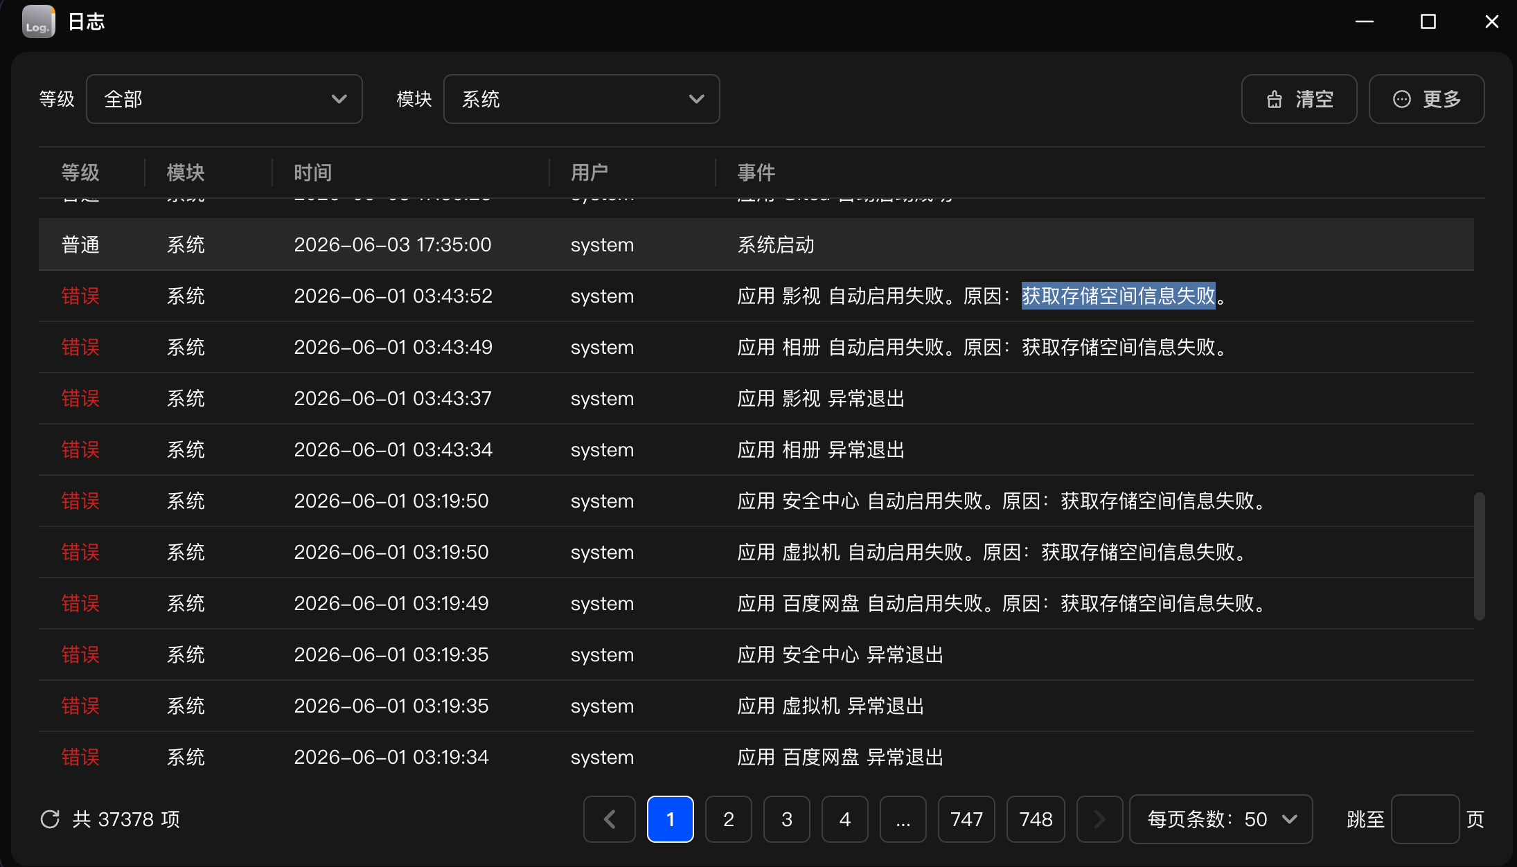Click the refresh icon beside total count
The width and height of the screenshot is (1517, 867).
(x=50, y=819)
